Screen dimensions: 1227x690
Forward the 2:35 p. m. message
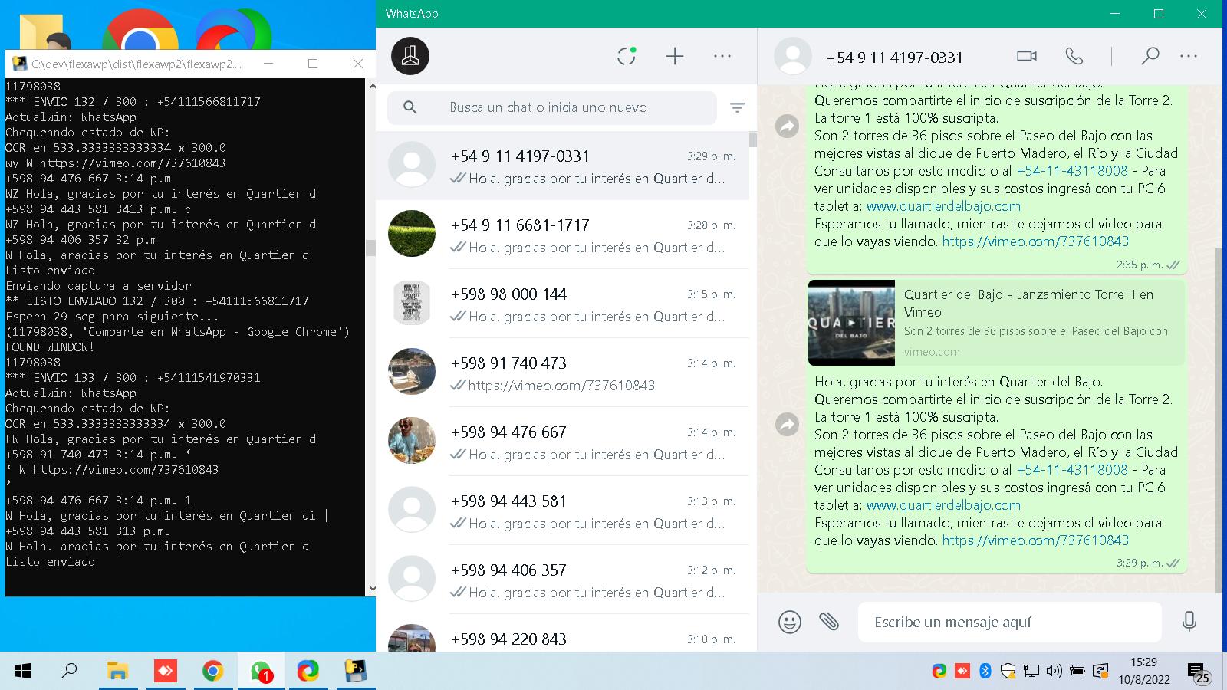[x=788, y=126]
